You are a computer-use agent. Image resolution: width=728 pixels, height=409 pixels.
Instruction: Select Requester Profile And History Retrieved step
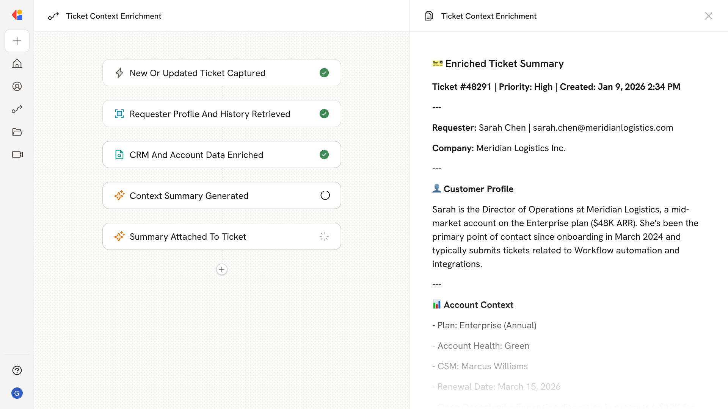pyautogui.click(x=210, y=114)
